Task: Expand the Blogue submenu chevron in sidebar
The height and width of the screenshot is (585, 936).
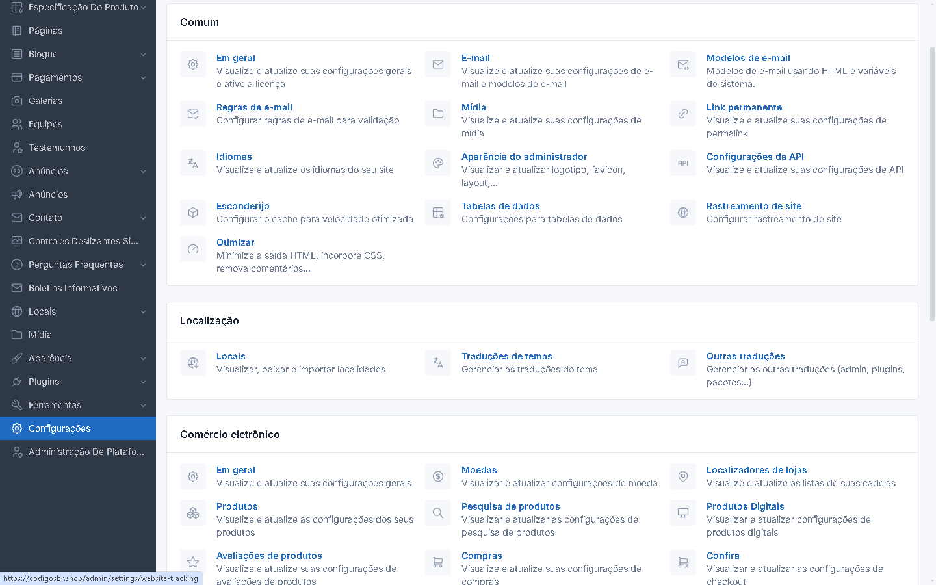Action: tap(143, 54)
